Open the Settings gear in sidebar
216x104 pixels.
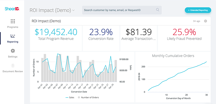tap(13, 51)
